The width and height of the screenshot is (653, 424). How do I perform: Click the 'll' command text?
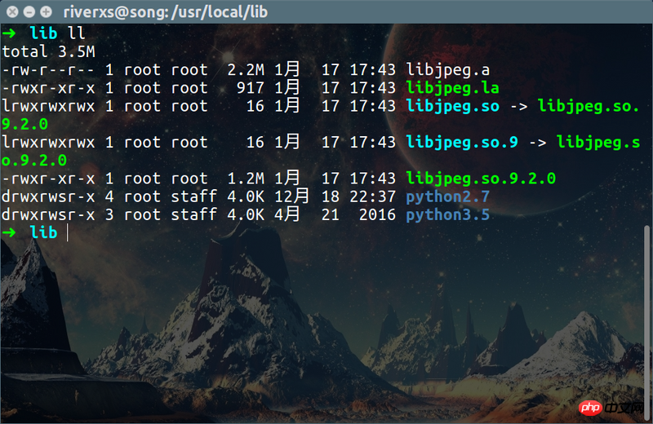[76, 33]
